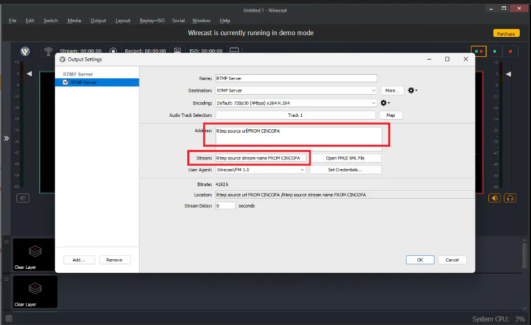Select the green dot layout icon
The image size is (531, 325).
coord(495,51)
